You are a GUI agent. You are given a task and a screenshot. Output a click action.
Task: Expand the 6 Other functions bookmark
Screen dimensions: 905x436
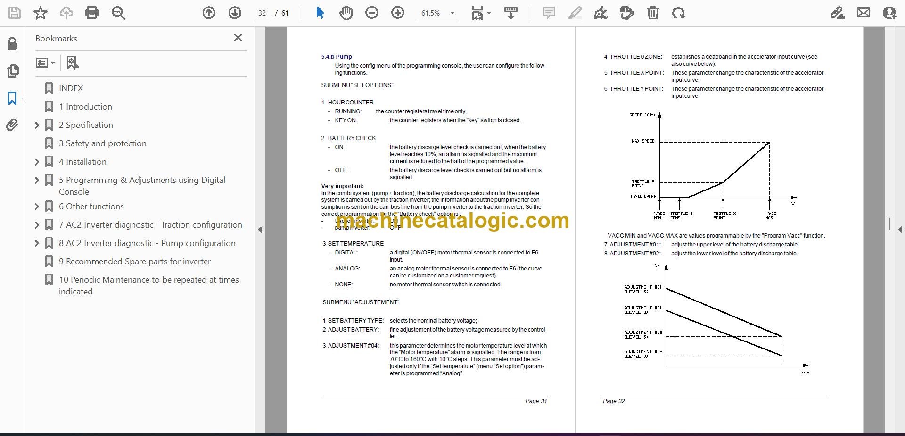(x=37, y=206)
